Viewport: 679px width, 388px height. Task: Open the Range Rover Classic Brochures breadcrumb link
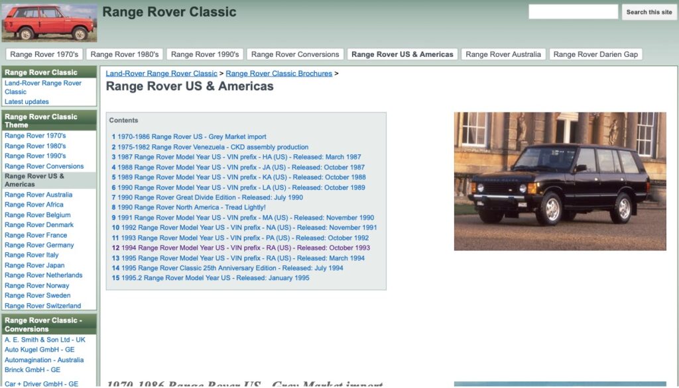278,73
